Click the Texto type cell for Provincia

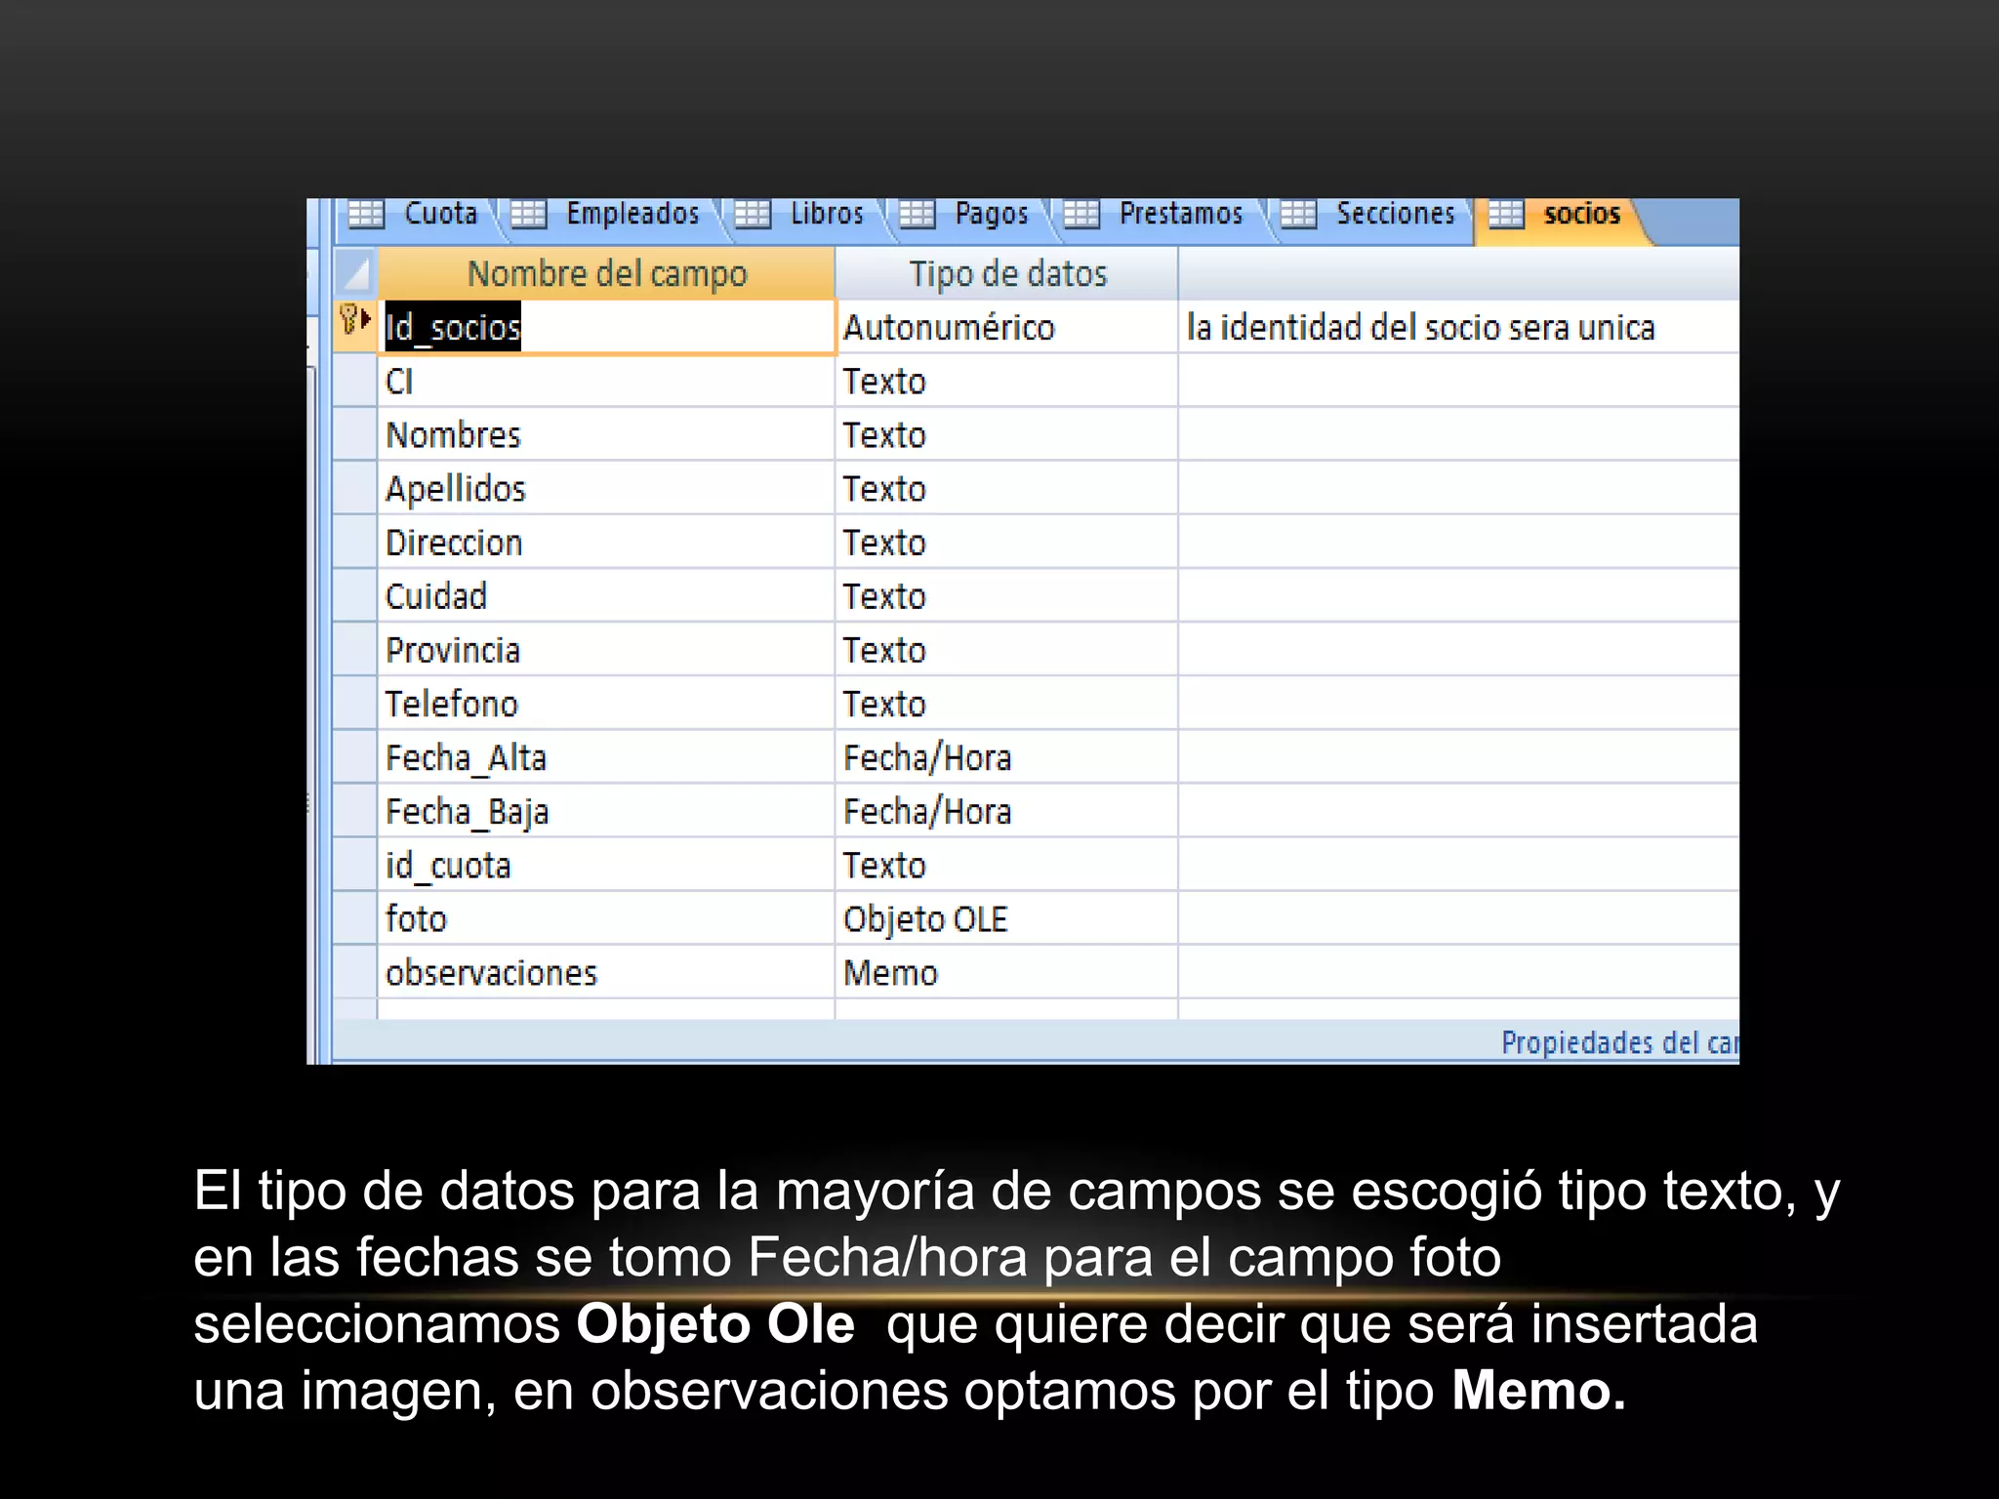click(x=1007, y=649)
